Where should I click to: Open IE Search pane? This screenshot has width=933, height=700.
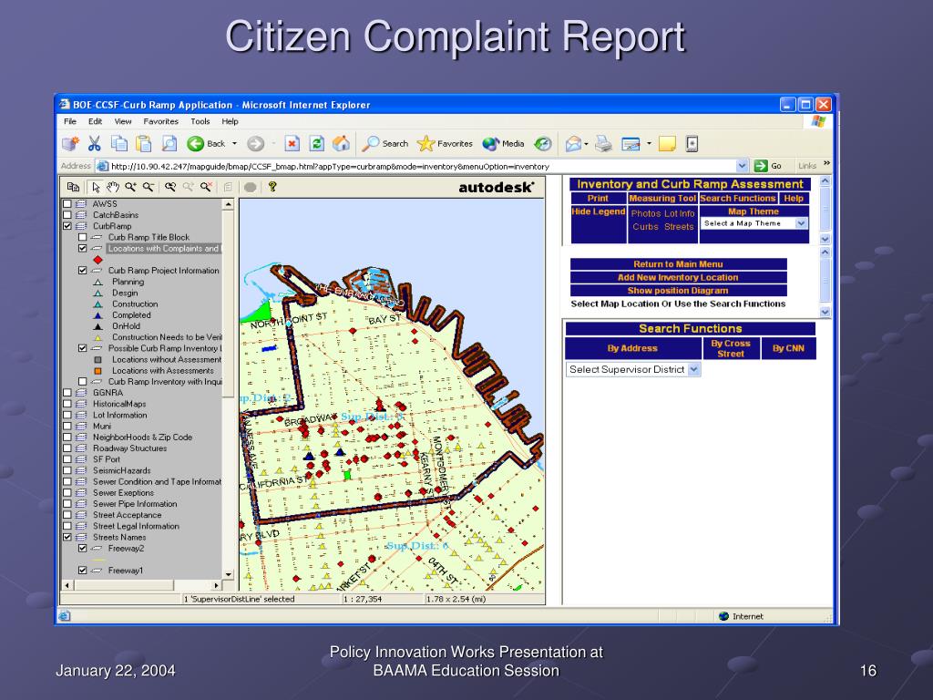tap(385, 143)
